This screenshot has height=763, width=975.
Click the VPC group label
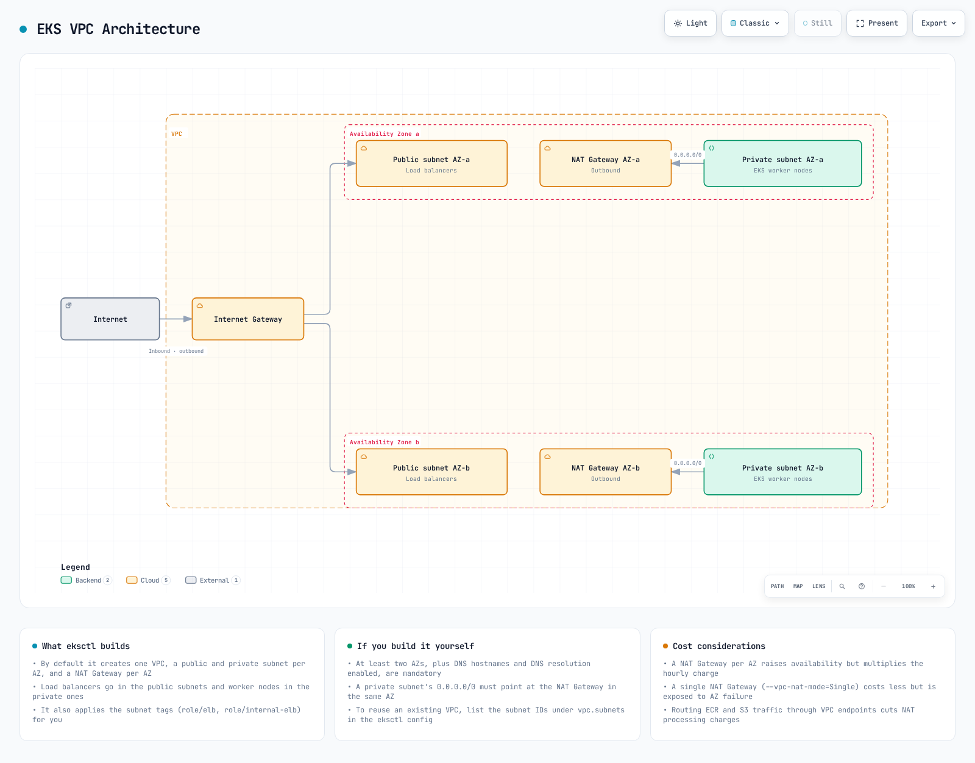[177, 134]
